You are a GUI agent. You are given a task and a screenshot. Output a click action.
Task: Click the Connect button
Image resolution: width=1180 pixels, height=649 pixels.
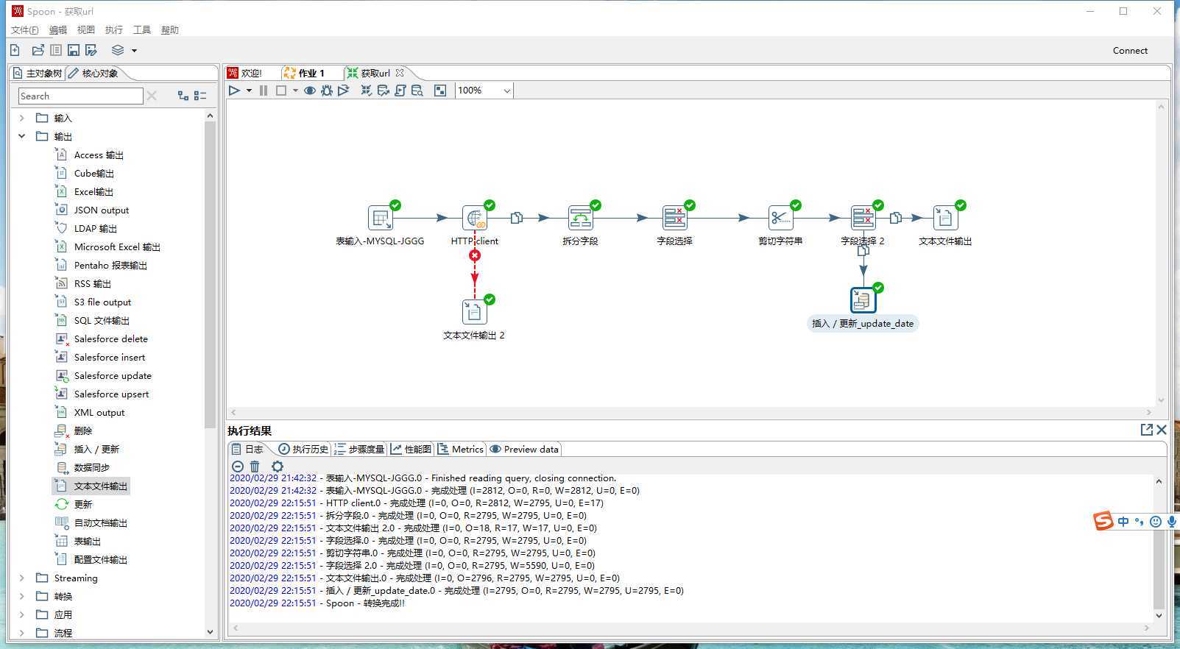click(x=1130, y=51)
